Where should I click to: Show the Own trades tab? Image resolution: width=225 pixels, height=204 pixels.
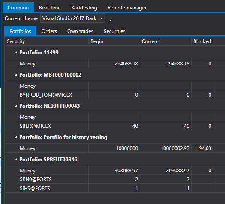click(x=80, y=31)
